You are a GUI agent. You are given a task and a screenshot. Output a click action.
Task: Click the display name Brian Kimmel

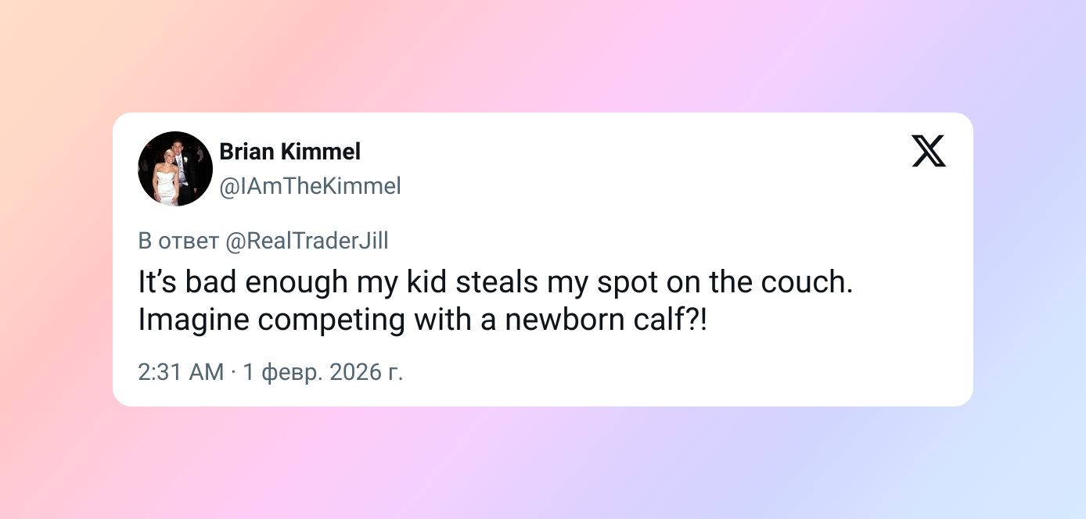pos(289,152)
